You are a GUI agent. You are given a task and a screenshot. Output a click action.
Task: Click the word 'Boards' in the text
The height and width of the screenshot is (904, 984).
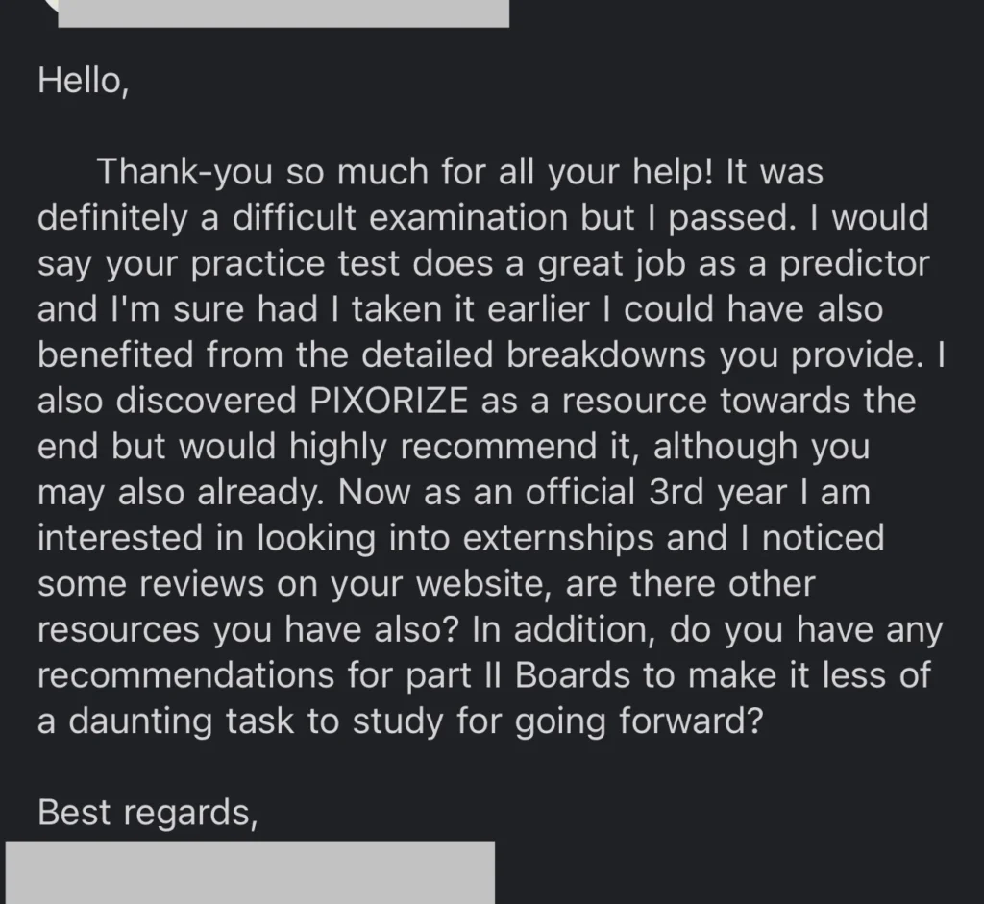tap(573, 675)
